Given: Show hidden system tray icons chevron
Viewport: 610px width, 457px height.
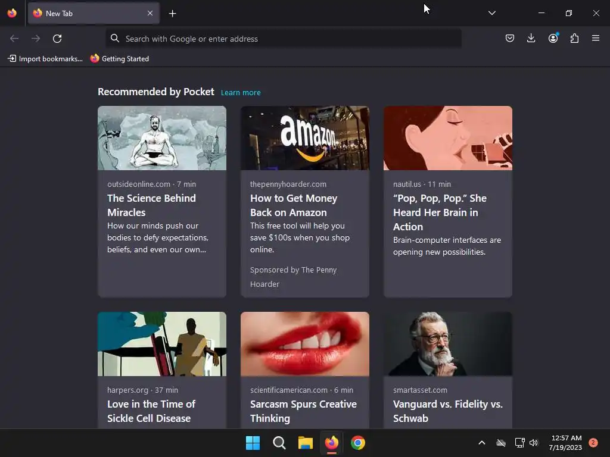Looking at the screenshot, I should coord(481,443).
